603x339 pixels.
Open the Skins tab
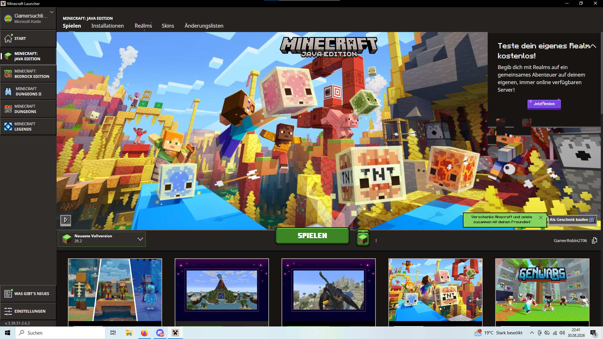[x=168, y=26]
